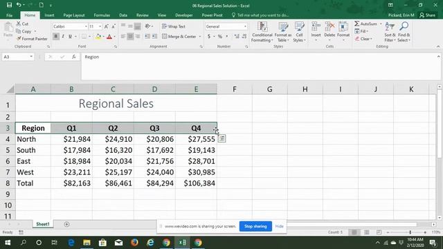Image resolution: width=443 pixels, height=249 pixels.
Task: Open Firefox from the taskbar
Action: 134,243
